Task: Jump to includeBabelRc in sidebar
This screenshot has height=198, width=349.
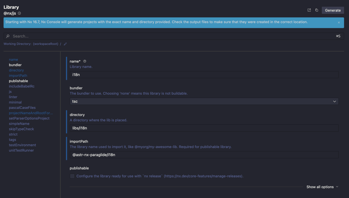Action: pyautogui.click(x=21, y=86)
